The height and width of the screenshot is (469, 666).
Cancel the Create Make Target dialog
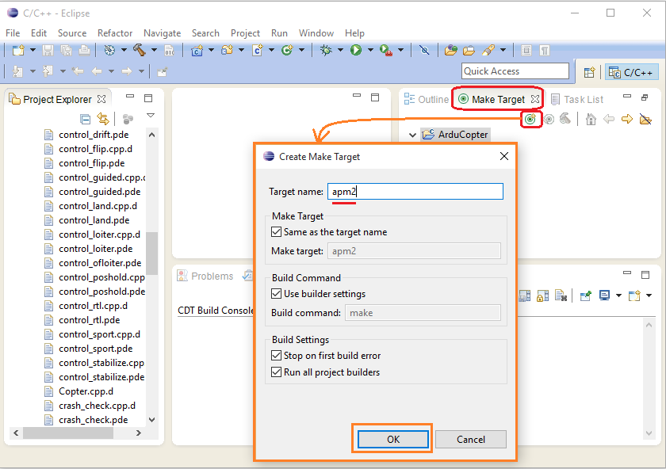[471, 439]
